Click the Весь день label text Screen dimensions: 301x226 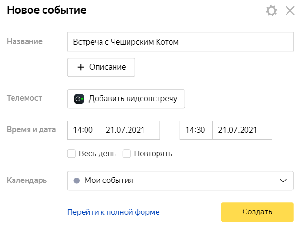point(97,154)
